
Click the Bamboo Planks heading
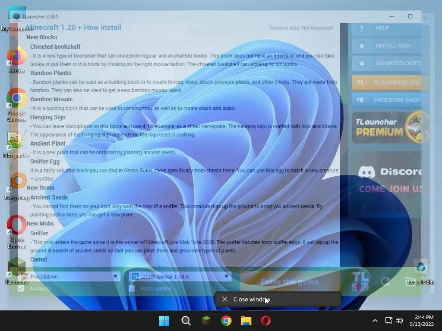tap(51, 73)
